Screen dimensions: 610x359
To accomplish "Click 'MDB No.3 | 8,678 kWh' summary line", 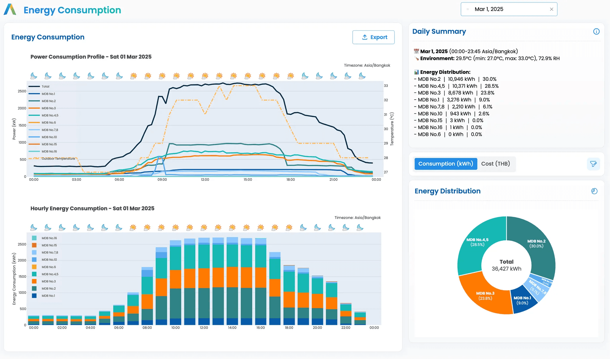I will 454,93.
